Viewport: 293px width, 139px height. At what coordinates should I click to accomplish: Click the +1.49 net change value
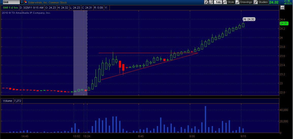(x=287, y=1)
